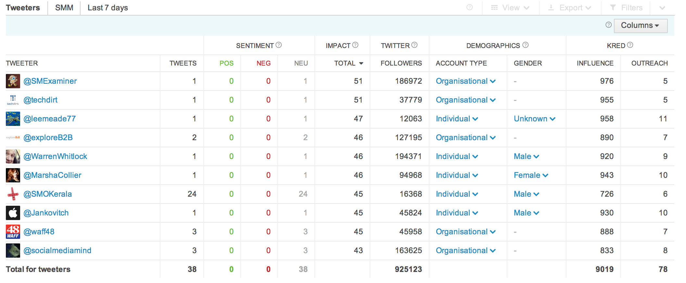
Task: Select the Last 7 days tab
Action: coord(108,8)
